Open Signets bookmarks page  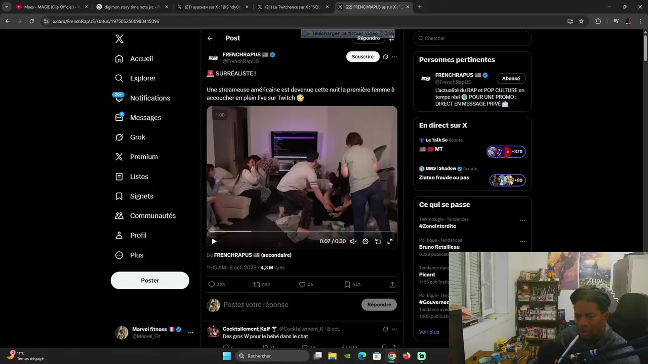pos(134,196)
